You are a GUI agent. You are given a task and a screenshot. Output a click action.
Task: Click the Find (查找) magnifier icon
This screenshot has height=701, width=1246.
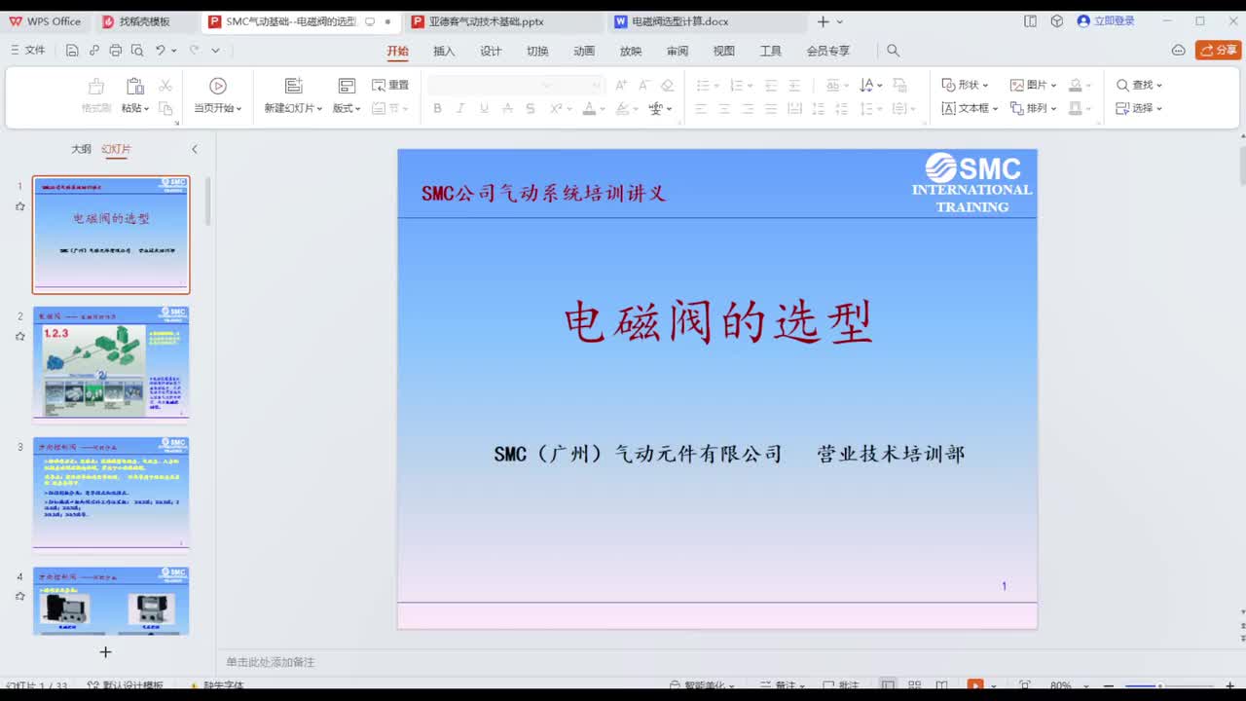[1122, 85]
